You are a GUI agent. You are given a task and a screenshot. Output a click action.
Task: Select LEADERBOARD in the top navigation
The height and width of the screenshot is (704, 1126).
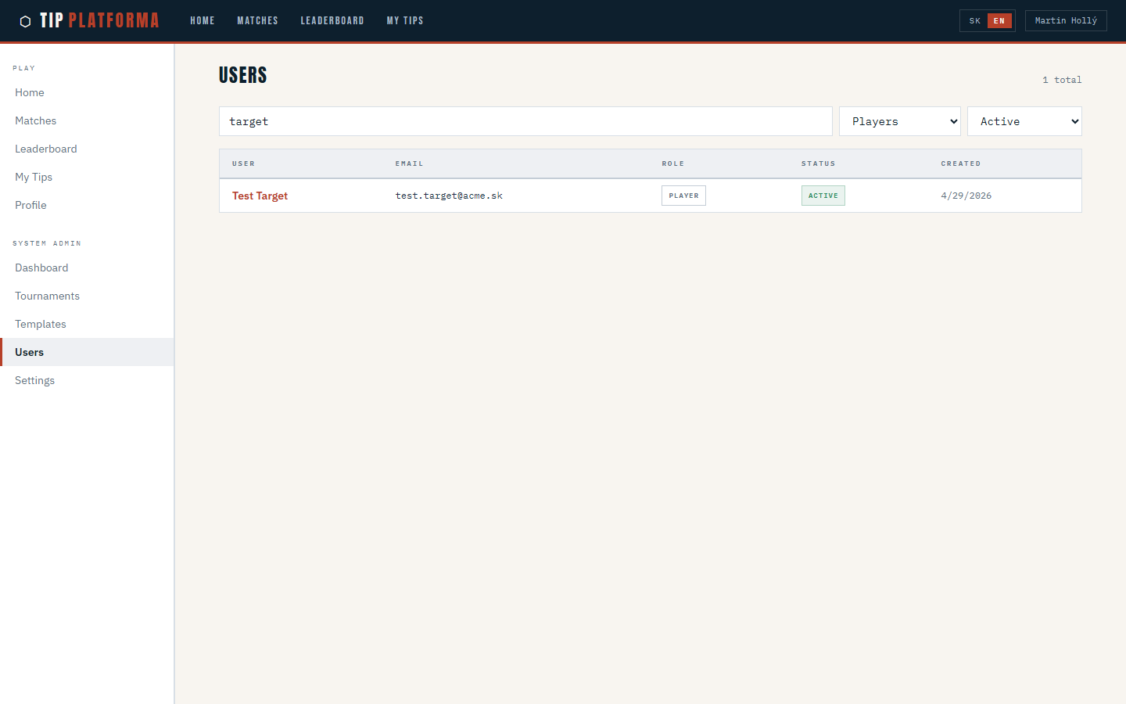[x=332, y=20]
